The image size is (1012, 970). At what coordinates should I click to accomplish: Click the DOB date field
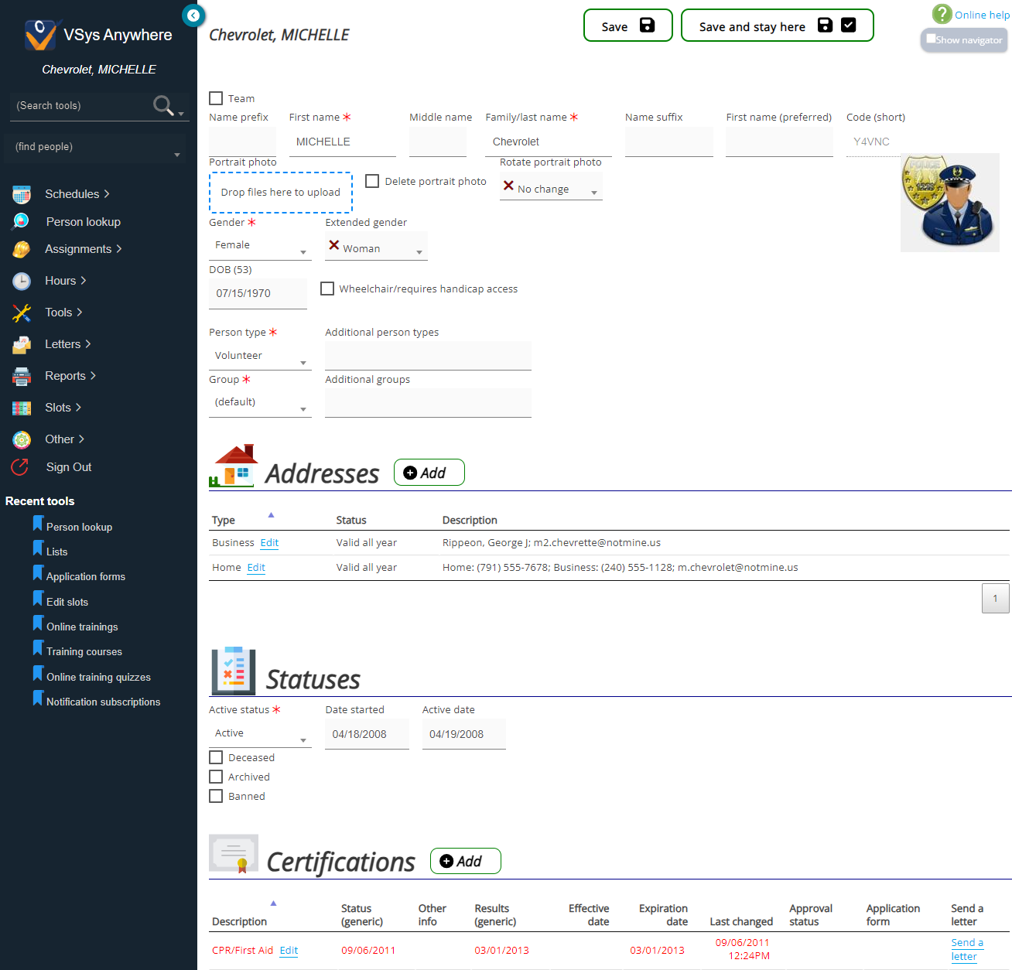click(258, 294)
